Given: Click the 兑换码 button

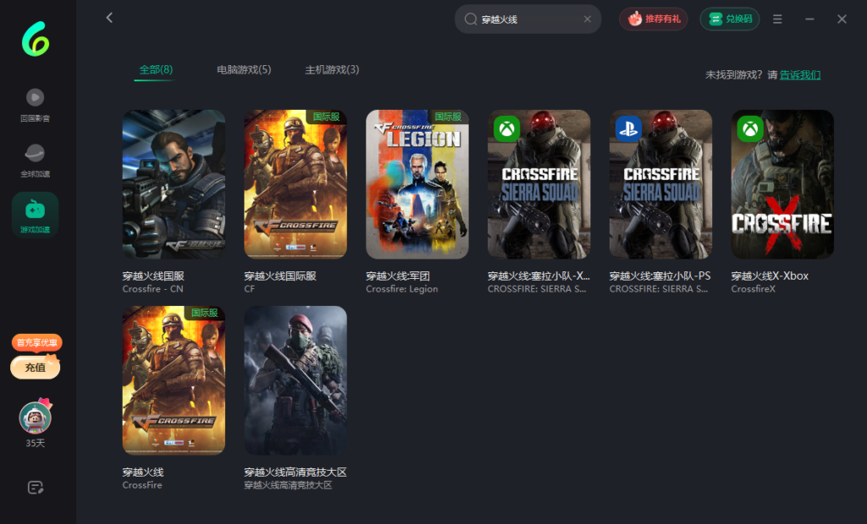Looking at the screenshot, I should pos(729,19).
